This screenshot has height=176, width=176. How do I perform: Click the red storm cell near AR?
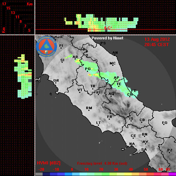77,61
